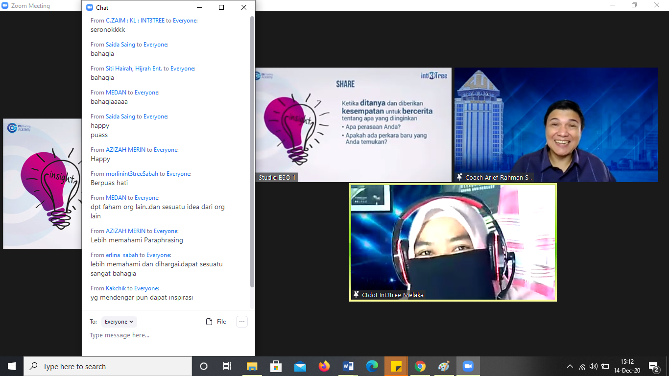
Task: Select the Coach Arief Rahman video tile
Action: pos(556,125)
